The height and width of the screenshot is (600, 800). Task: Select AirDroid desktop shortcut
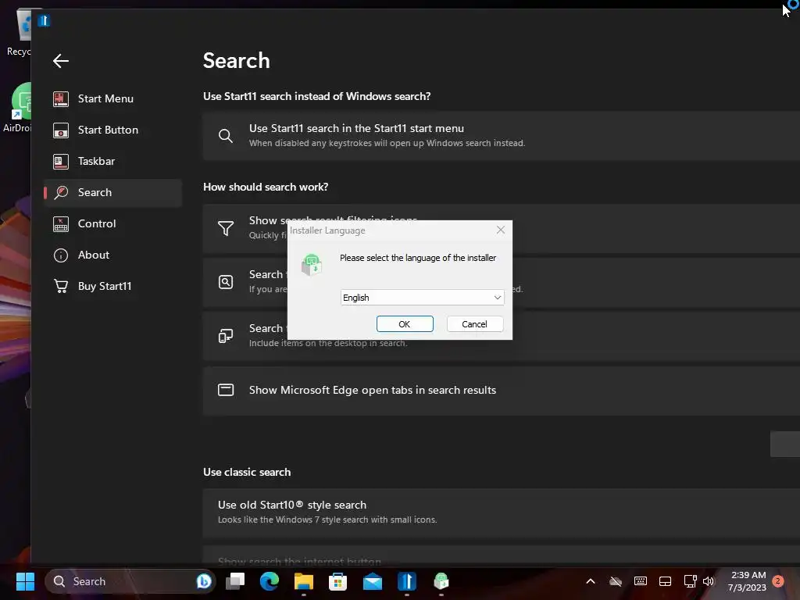tap(19, 108)
